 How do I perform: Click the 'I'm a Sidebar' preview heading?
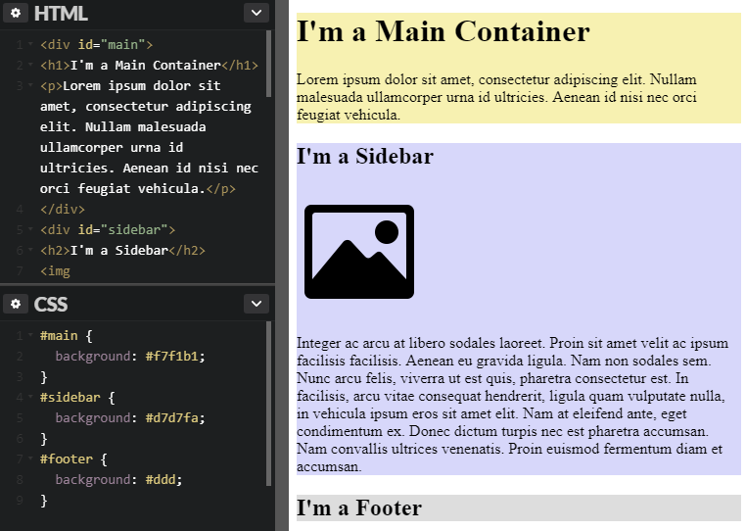[365, 156]
